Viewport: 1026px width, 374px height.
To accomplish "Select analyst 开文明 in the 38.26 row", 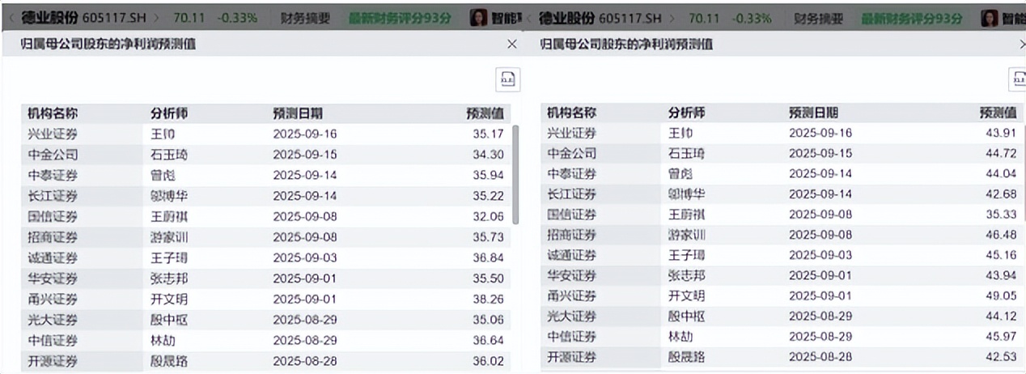I will click(169, 299).
